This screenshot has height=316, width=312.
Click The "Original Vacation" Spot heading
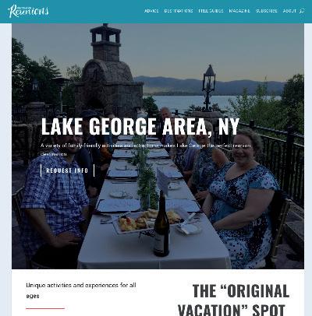coord(233,300)
